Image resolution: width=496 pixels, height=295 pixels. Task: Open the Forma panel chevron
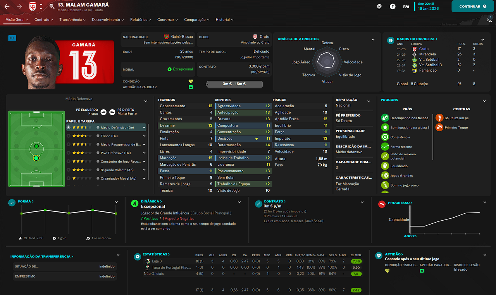[116, 202]
